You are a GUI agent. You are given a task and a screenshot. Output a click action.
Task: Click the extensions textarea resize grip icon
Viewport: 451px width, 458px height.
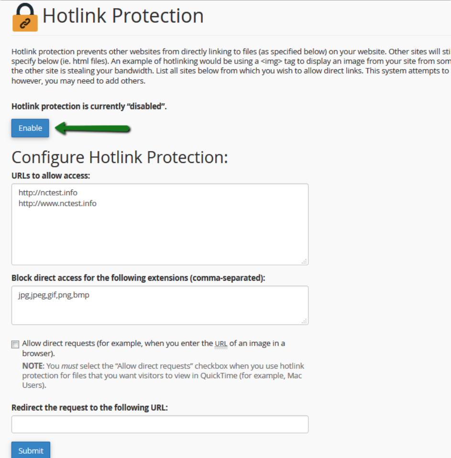[x=304, y=321]
